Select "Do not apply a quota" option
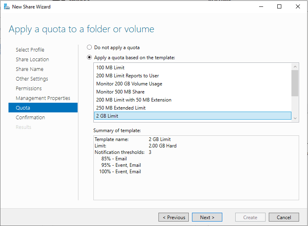The image size is (308, 226). [x=90, y=48]
